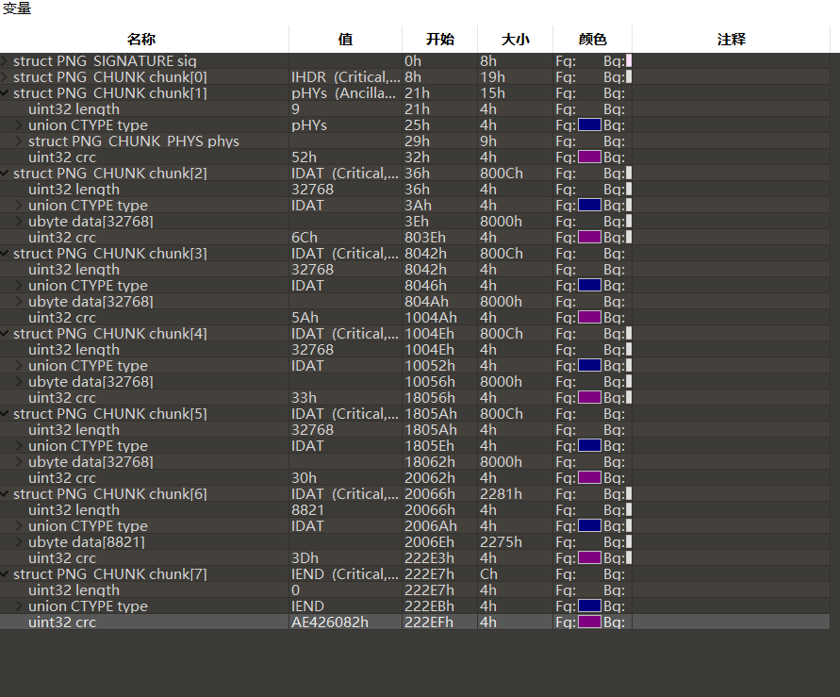Expand the struct PNG_SIGNATURE sig row
This screenshot has width=840, height=697.
point(5,61)
